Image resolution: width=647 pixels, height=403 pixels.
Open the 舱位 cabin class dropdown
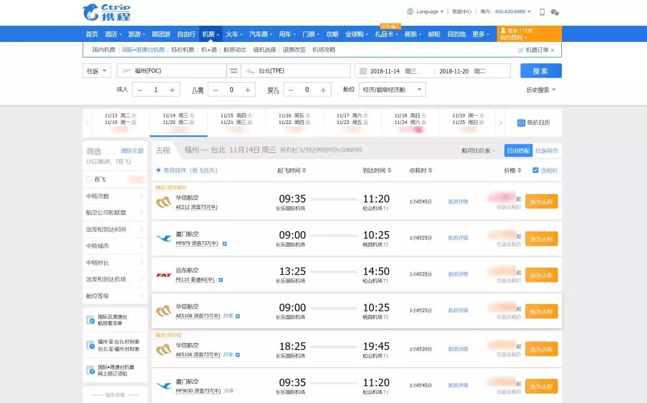(392, 90)
